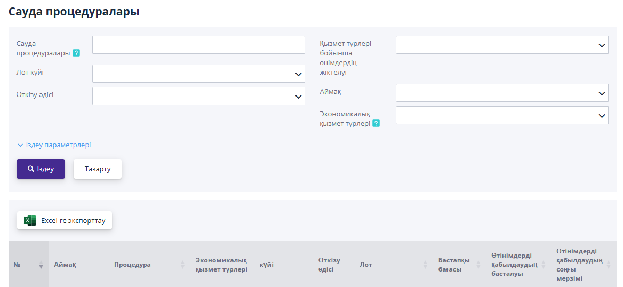Viewport: 623px width, 287px height.
Task: Open Қызмет түрлері бойынша өнімдердің жіктелуі dropdown
Action: pos(501,45)
